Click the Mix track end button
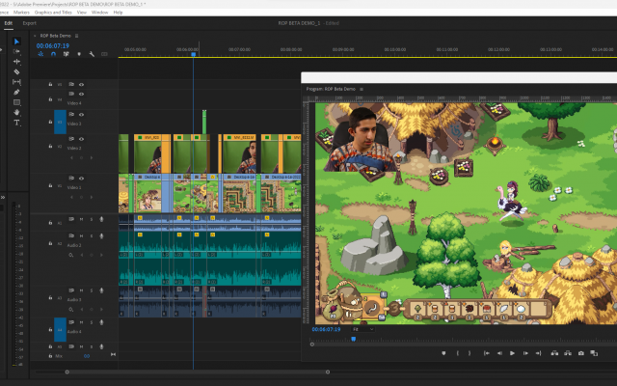Image resolution: width=617 pixels, height=386 pixels. [x=114, y=355]
